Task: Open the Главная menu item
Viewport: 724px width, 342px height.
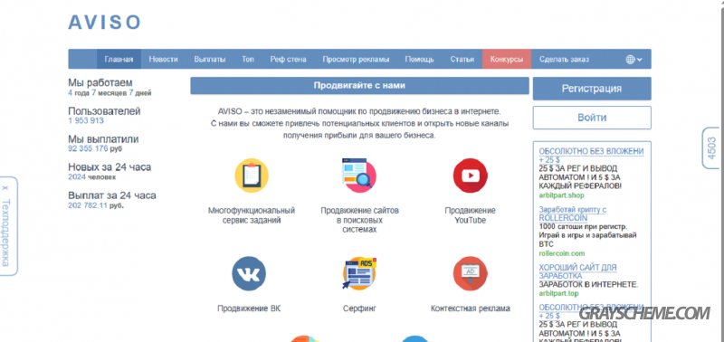Action: point(119,59)
